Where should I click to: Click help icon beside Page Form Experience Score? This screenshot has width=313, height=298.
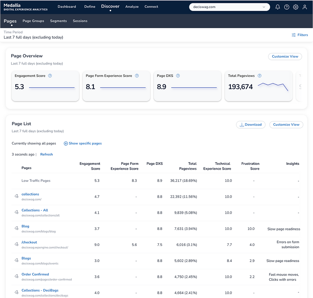coord(137,76)
